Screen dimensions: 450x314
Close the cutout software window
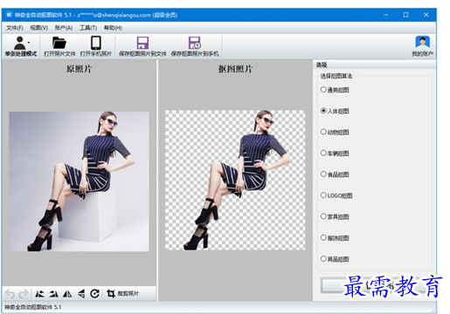(x=426, y=15)
